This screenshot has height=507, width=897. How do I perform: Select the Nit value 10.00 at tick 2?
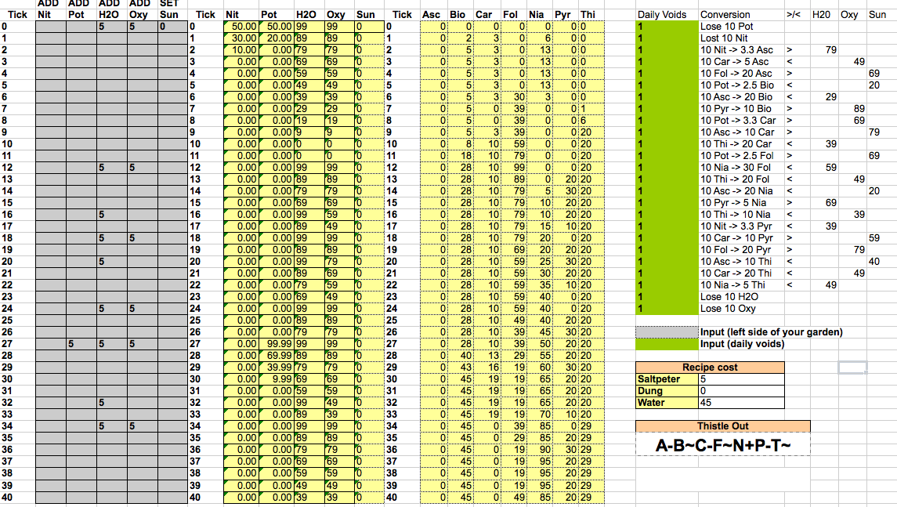pos(241,50)
